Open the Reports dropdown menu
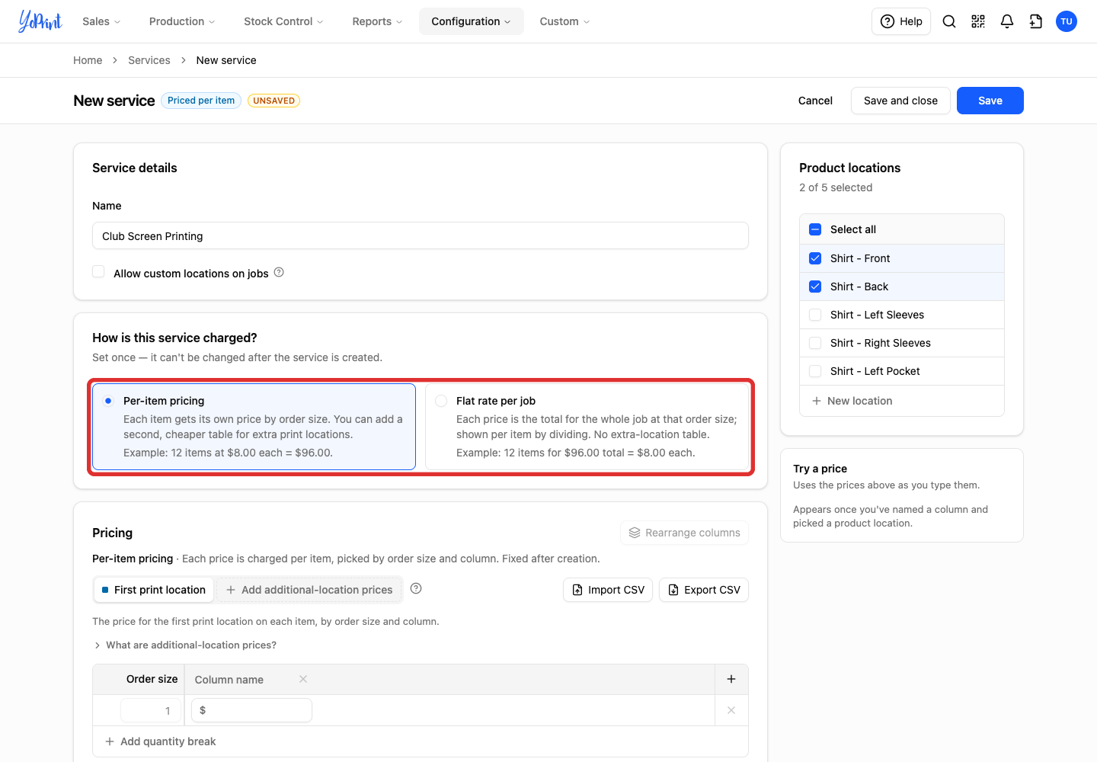This screenshot has width=1097, height=762. tap(377, 21)
